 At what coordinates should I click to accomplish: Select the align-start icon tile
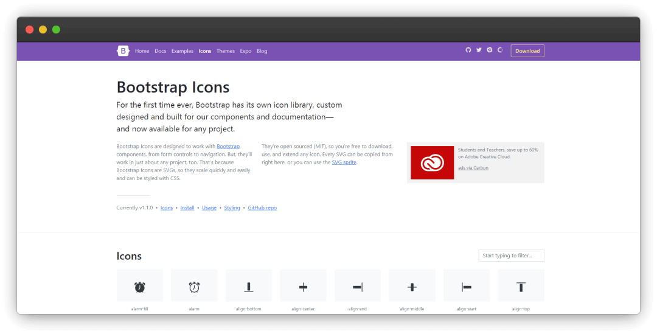tap(467, 286)
